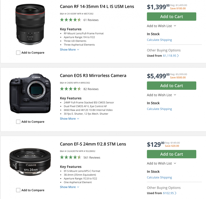Add Canon RF 14-35mm lens to cart
Screen dimensions: 206x199
click(171, 16)
